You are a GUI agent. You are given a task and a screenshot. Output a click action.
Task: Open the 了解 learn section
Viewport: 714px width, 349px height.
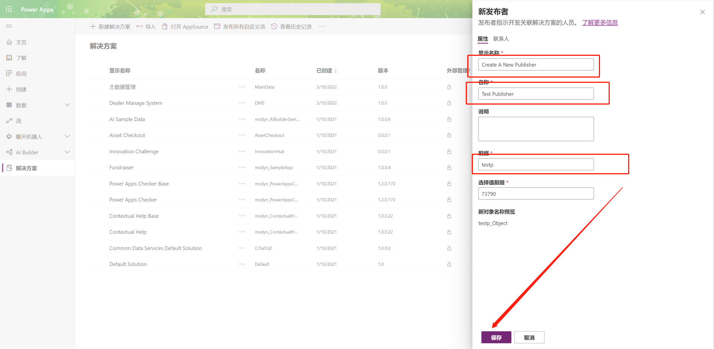point(21,58)
